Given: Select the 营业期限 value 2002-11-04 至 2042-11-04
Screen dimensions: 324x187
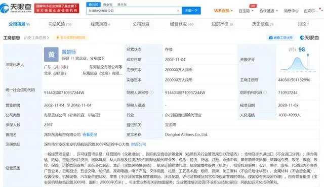Looking at the screenshot, I should [x=68, y=105].
